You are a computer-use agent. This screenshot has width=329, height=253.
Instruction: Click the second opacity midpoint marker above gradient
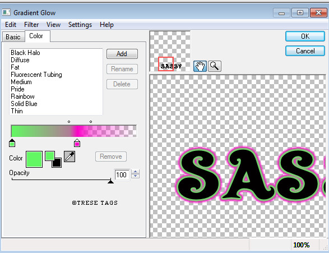pyautogui.click(x=91, y=122)
